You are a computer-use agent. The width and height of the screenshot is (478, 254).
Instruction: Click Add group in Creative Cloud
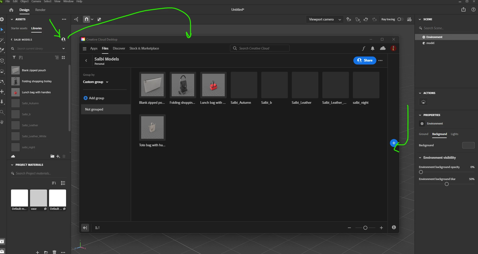coord(94,98)
